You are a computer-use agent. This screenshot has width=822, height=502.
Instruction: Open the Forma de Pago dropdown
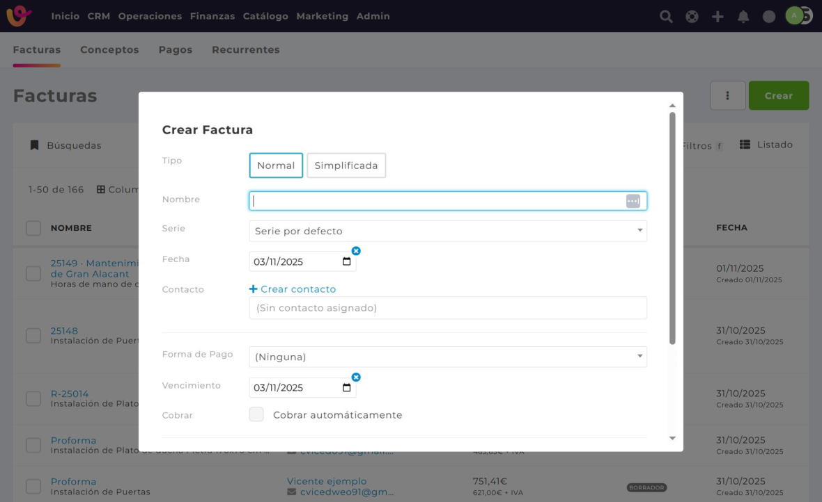point(447,357)
